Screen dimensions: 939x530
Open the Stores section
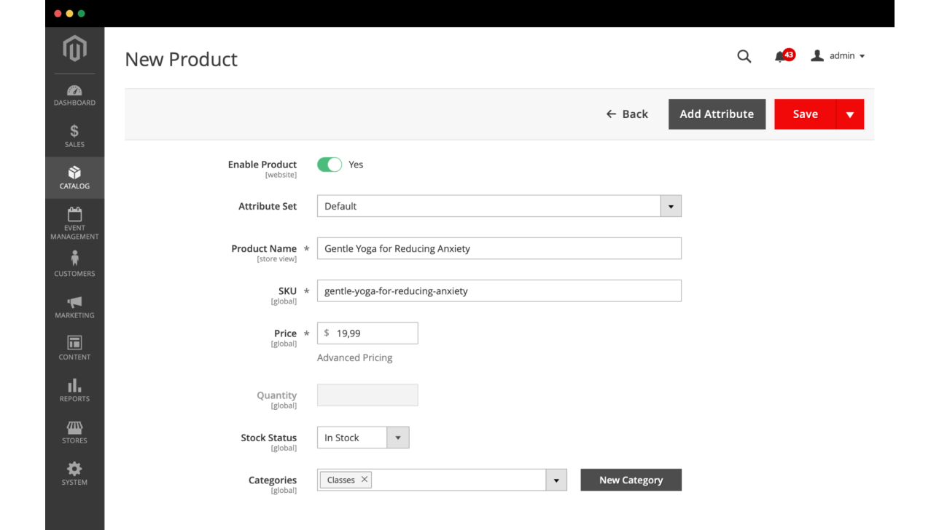click(x=74, y=431)
